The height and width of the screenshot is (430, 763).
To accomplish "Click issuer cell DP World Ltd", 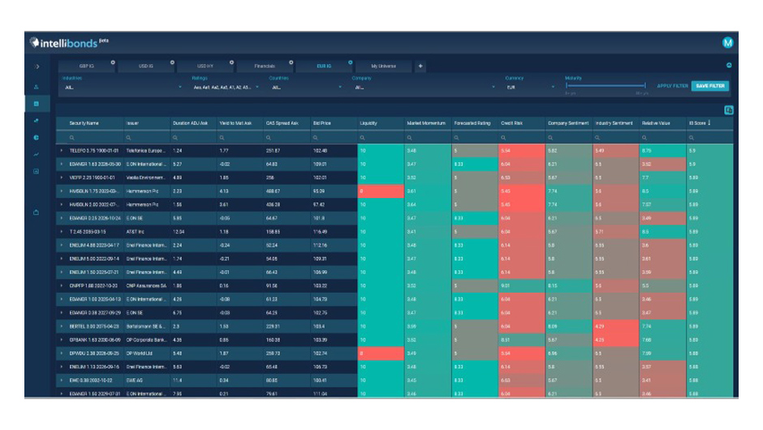I will tap(146, 354).
